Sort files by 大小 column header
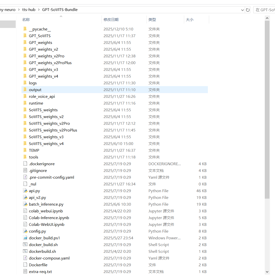Image resolution: width=275 pixels, height=277 pixels. [x=190, y=19]
